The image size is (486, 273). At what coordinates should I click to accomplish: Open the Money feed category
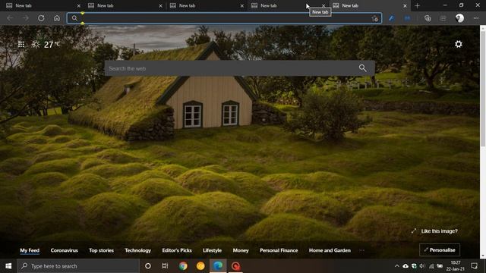coord(241,250)
